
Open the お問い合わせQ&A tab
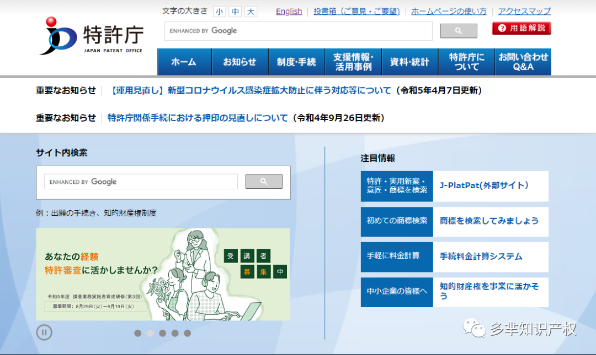pos(523,62)
